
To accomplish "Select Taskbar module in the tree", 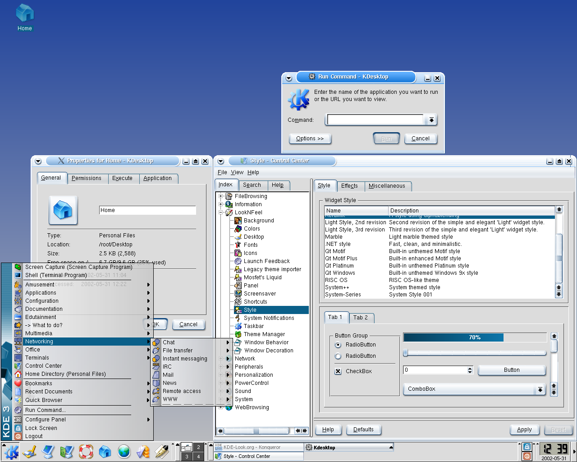I will coord(254,326).
